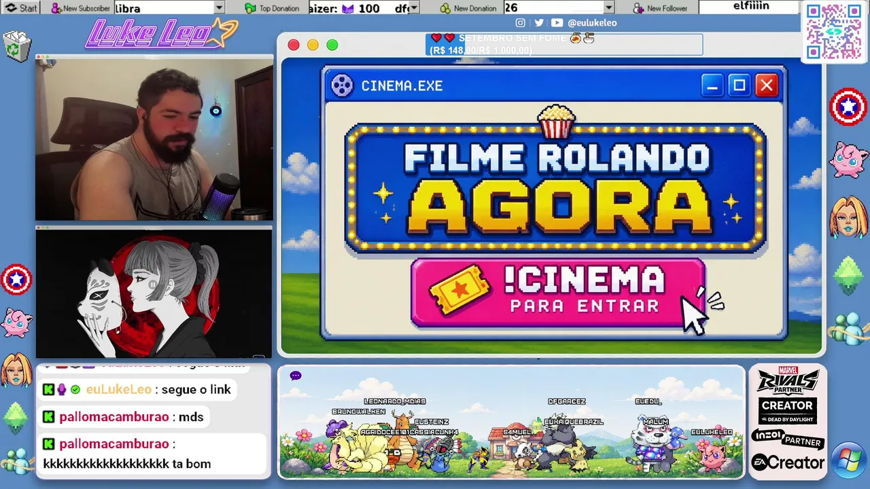Click the FILME ROLANDO AGORA marquee banner
The height and width of the screenshot is (489, 870).
click(556, 188)
